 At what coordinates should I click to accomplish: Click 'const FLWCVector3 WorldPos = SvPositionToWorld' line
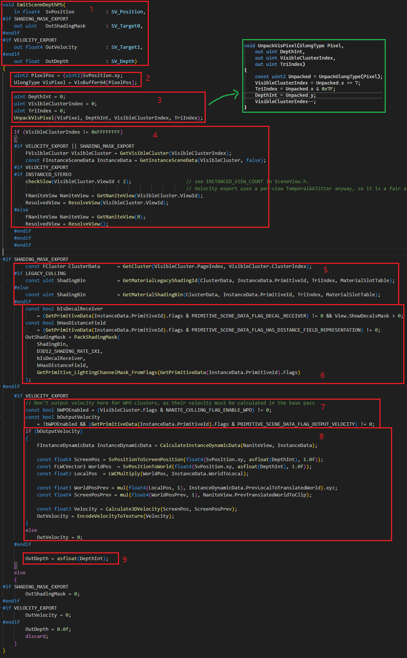point(174,467)
